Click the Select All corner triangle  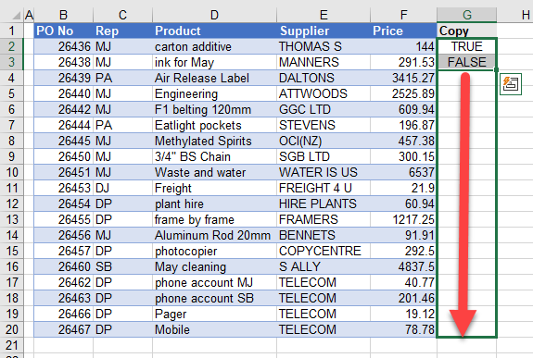pyautogui.click(x=16, y=16)
